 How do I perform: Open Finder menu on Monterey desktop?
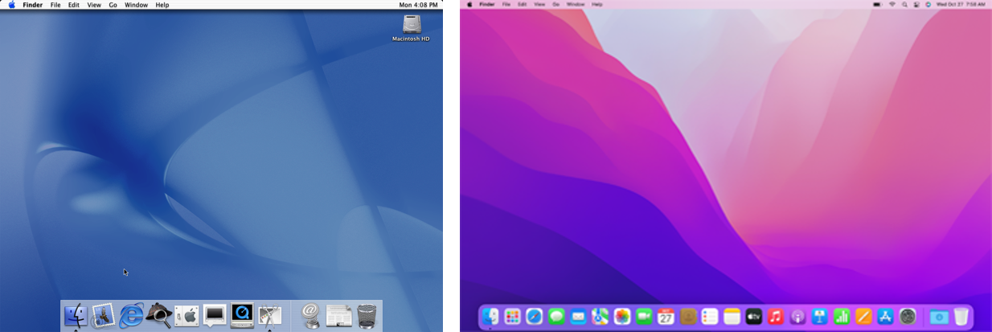pos(487,4)
